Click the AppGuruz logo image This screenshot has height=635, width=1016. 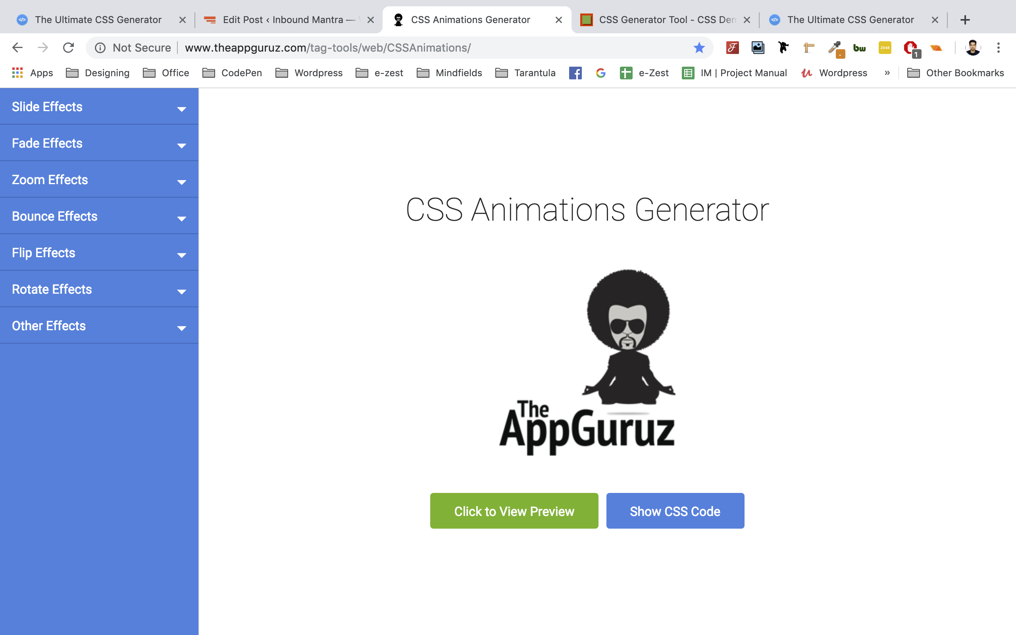(x=587, y=362)
